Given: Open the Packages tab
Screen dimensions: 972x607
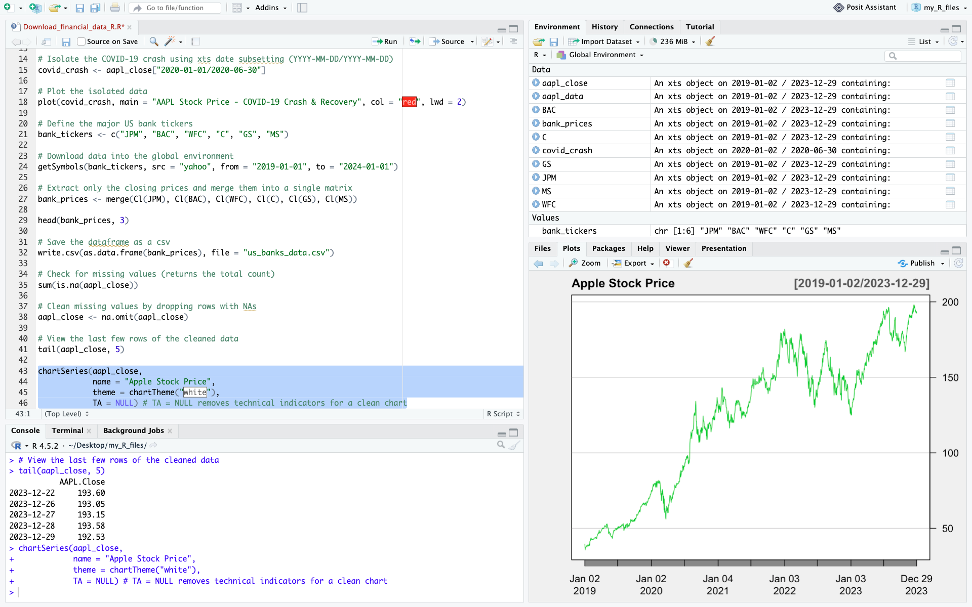Looking at the screenshot, I should coord(609,248).
